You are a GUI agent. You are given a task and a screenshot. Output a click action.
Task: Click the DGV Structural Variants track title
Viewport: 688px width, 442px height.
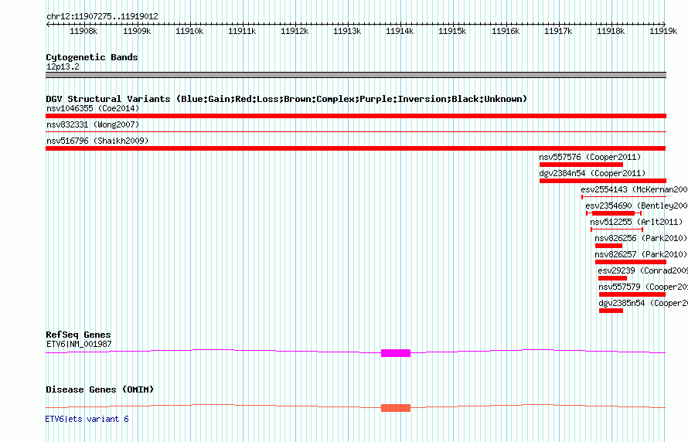tap(287, 99)
